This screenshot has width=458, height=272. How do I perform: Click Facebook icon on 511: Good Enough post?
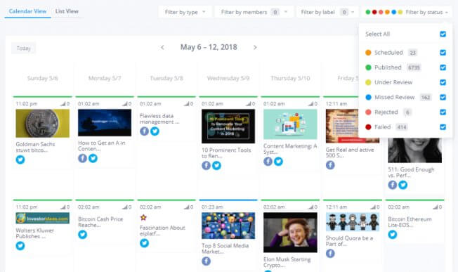coord(392,185)
